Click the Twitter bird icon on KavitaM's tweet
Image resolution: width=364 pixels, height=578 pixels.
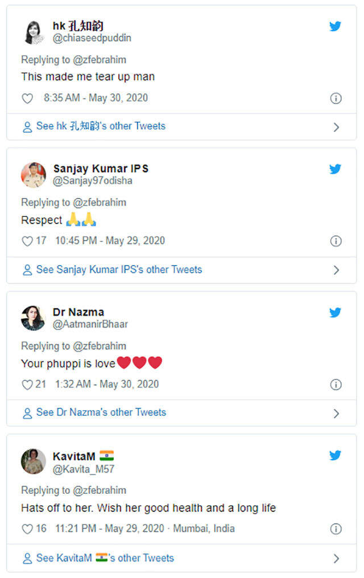[336, 456]
